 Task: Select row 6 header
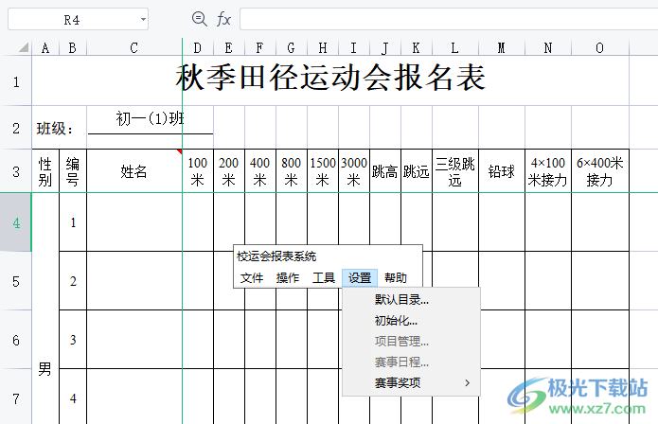(x=16, y=340)
